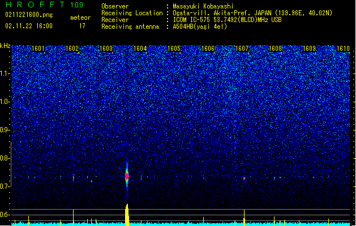The height and width of the screenshot is (226, 356).
Task: Click the 'Receiving antenna' field label
Action: (130, 27)
